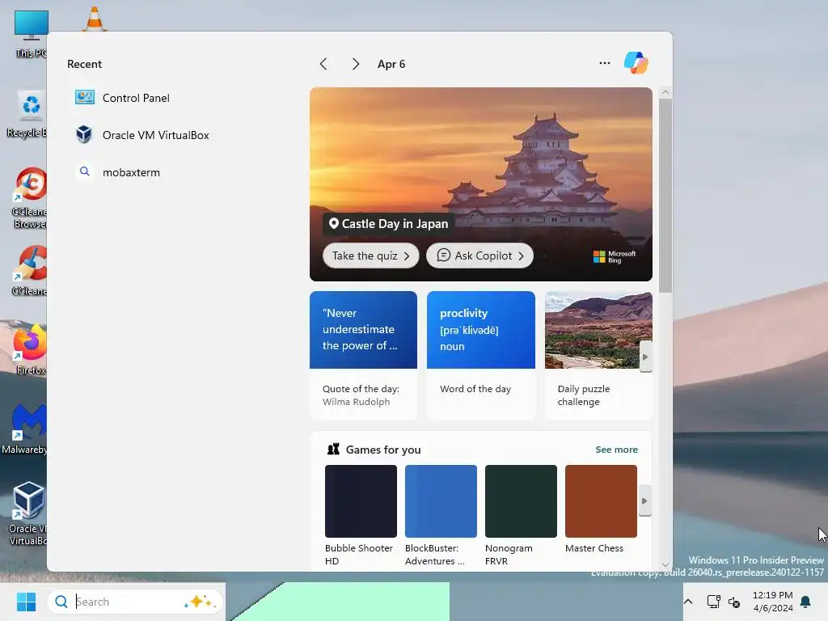Screen dimensions: 828x621
Task: Show more games arrow beside Master Chess
Action: 644,501
